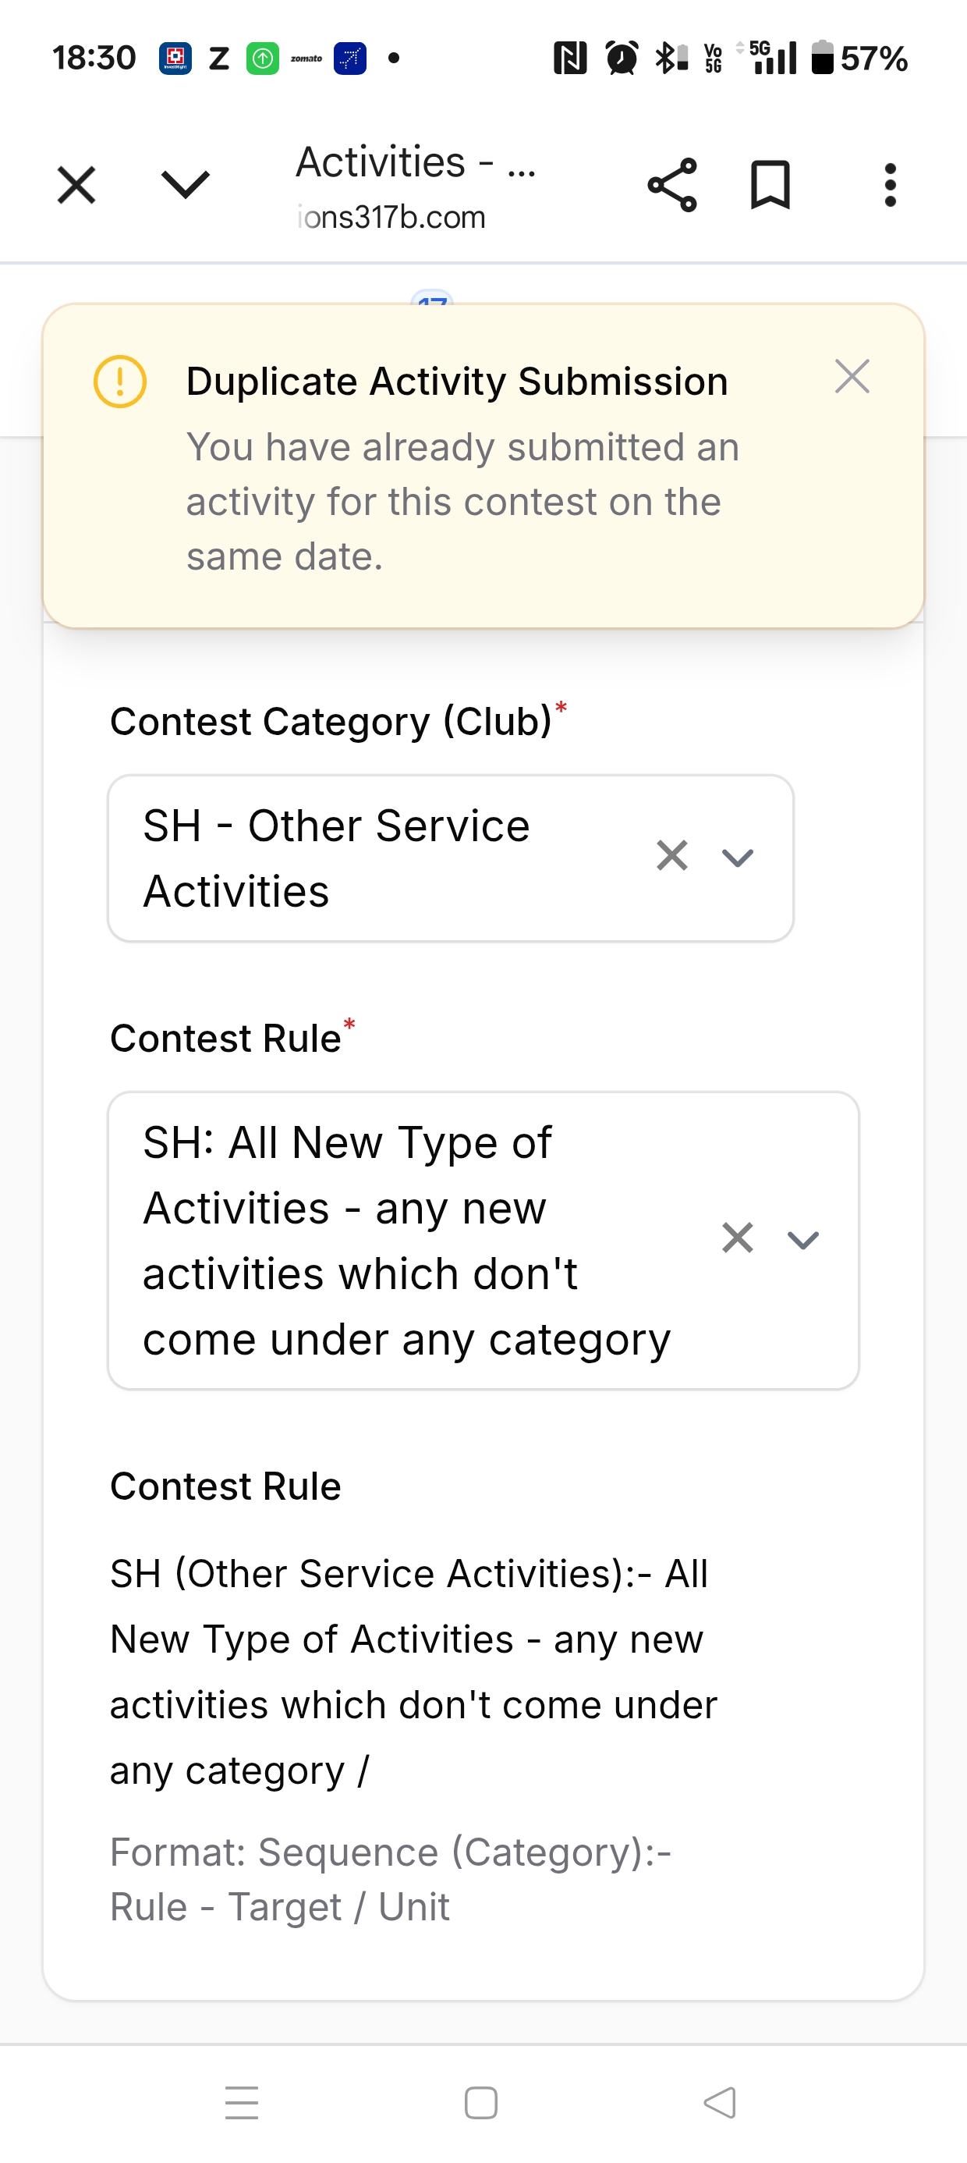Tap the alarm clock status icon
The width and height of the screenshot is (967, 2163).
point(622,59)
